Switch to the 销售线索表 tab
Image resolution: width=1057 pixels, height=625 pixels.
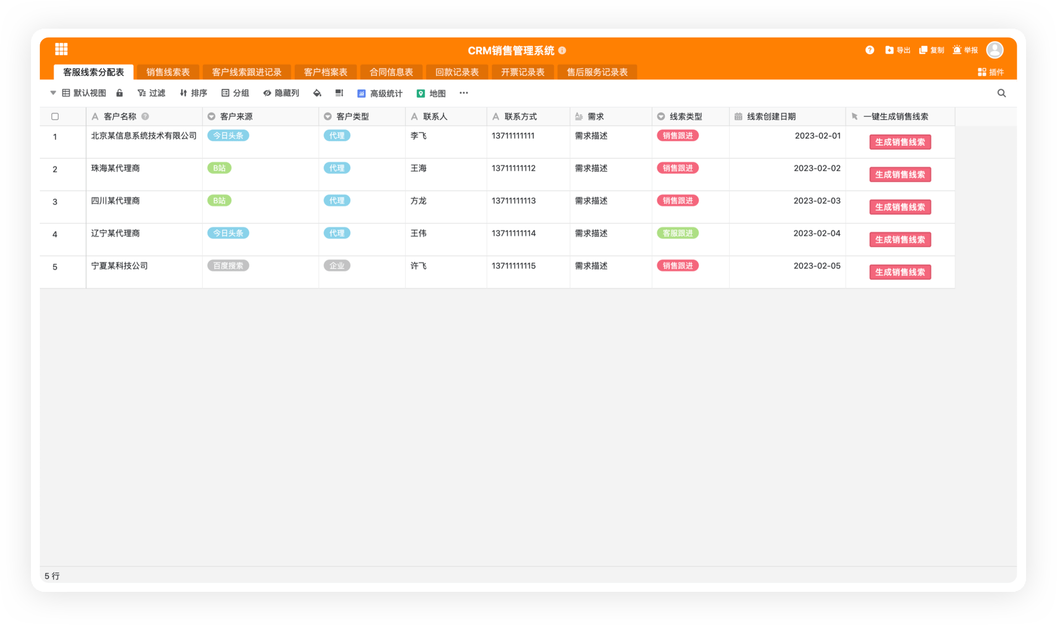(x=168, y=72)
